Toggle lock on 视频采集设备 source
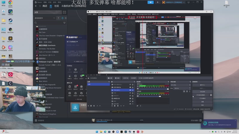The image size is (239, 134). coord(133,87)
